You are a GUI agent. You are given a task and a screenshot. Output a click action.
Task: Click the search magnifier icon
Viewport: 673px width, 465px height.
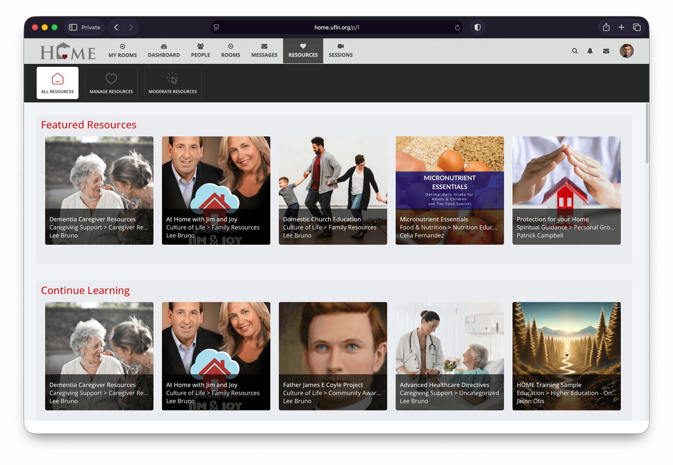[x=575, y=51]
